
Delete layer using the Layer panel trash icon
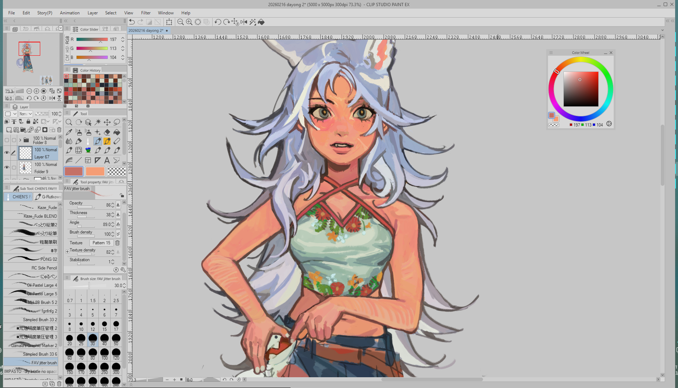pyautogui.click(x=59, y=130)
